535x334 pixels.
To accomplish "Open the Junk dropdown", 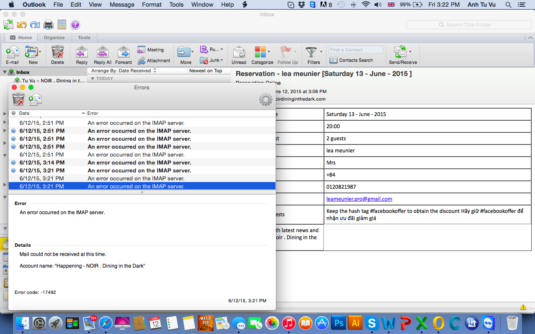I will (x=211, y=60).
